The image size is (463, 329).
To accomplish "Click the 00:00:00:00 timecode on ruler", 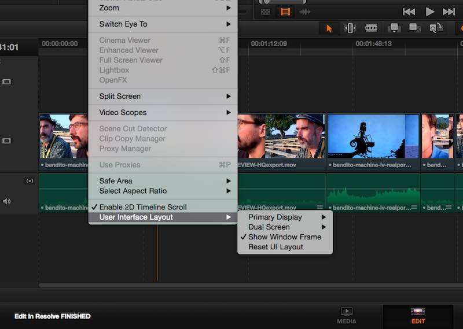I will coord(60,44).
